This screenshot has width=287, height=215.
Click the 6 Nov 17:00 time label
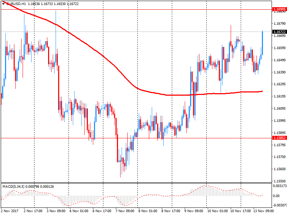click(102, 211)
